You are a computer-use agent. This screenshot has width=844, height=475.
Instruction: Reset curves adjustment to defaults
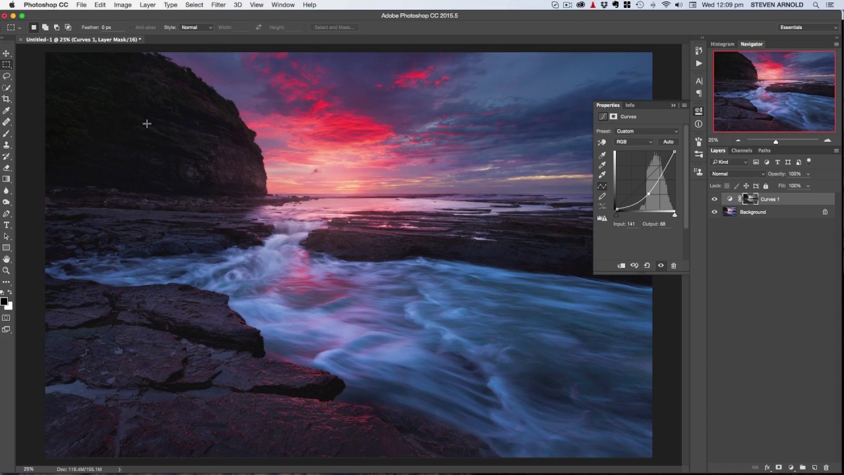pos(647,265)
